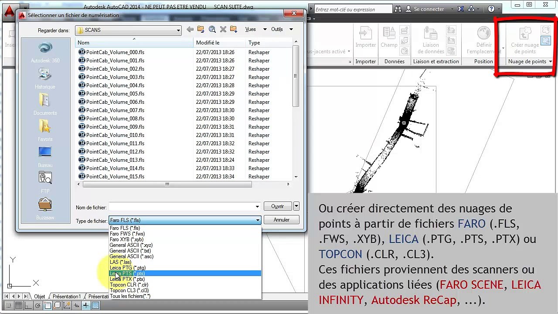Go back to the previous folder in the dialog
Viewport: 558px width, 314px height.
190,29
